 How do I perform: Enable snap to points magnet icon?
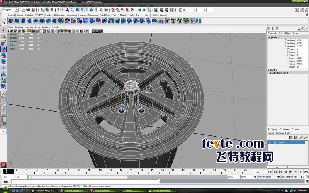122,10
